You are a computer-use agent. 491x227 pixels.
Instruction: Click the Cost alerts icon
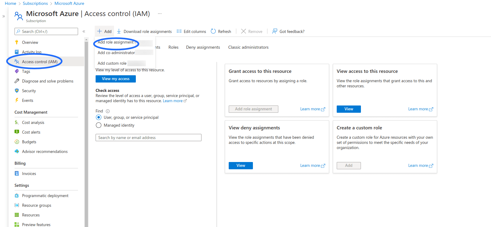(17, 132)
